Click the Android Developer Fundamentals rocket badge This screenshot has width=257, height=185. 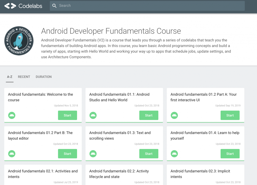(19, 41)
